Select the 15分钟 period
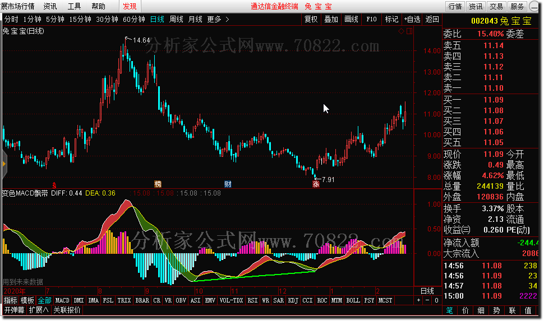The width and height of the screenshot is (544, 321). click(x=80, y=20)
